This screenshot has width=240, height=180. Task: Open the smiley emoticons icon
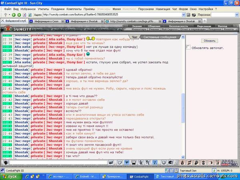(x=164, y=162)
